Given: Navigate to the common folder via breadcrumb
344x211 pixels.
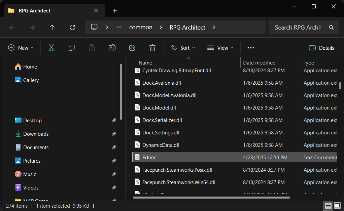Looking at the screenshot, I should 141,27.
